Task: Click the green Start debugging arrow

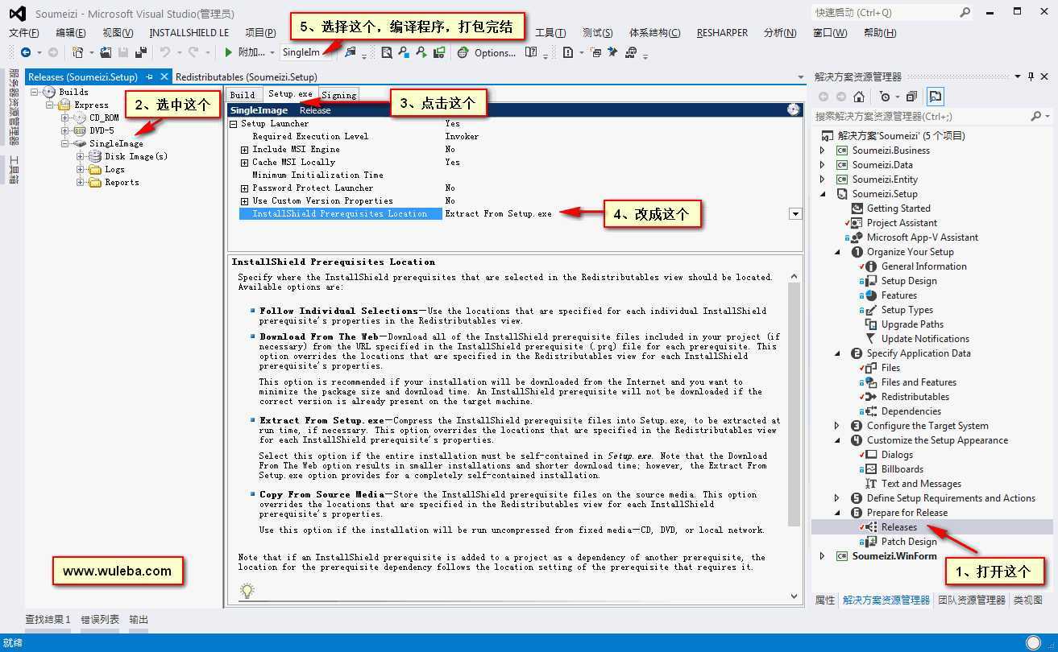Action: 229,52
